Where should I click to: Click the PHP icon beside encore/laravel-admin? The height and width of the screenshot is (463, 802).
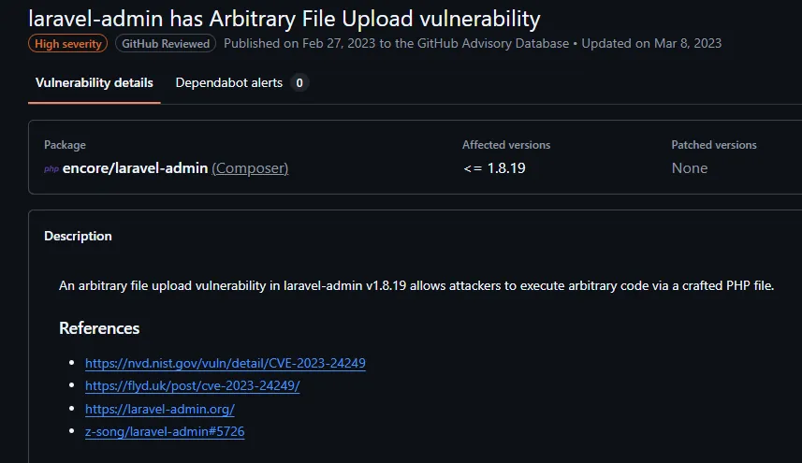pyautogui.click(x=51, y=169)
